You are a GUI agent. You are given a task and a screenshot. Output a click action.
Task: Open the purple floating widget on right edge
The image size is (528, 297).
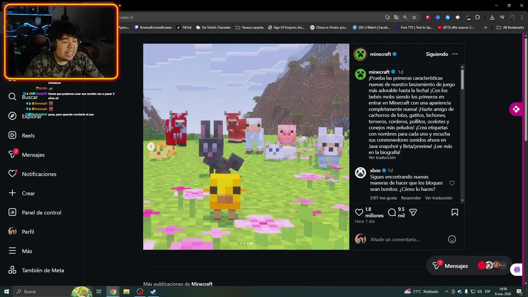516,109
